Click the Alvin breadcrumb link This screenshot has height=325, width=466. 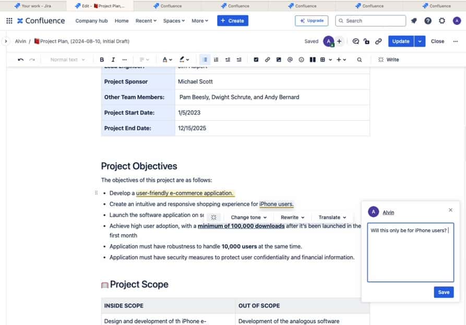click(x=20, y=41)
